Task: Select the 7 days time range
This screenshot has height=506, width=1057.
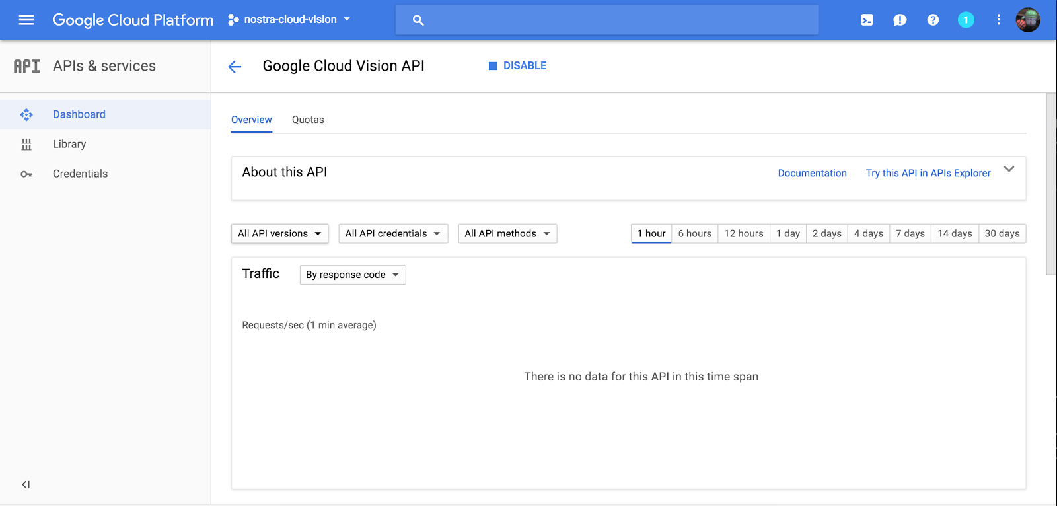Action: (910, 233)
